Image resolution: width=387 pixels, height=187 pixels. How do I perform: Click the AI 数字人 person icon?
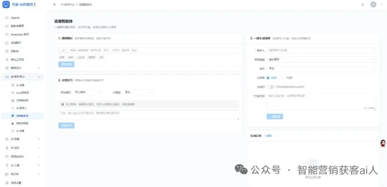coord(13,108)
